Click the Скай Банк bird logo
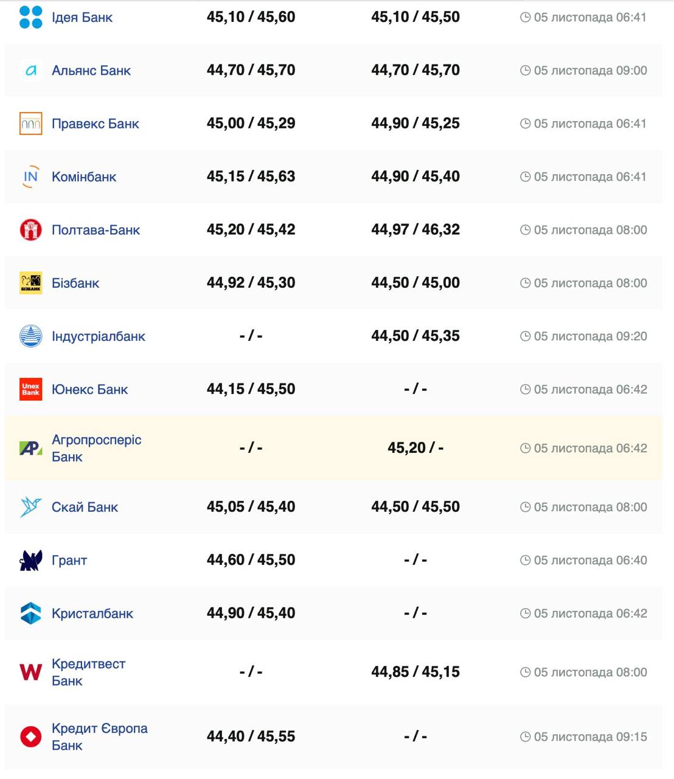674x779 pixels. click(31, 507)
